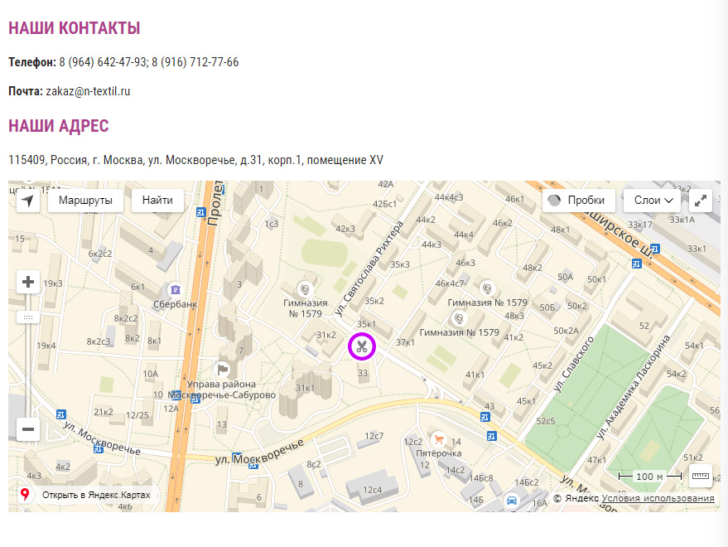Click the zoom slider handle
This screenshot has width=728, height=547.
tap(28, 317)
